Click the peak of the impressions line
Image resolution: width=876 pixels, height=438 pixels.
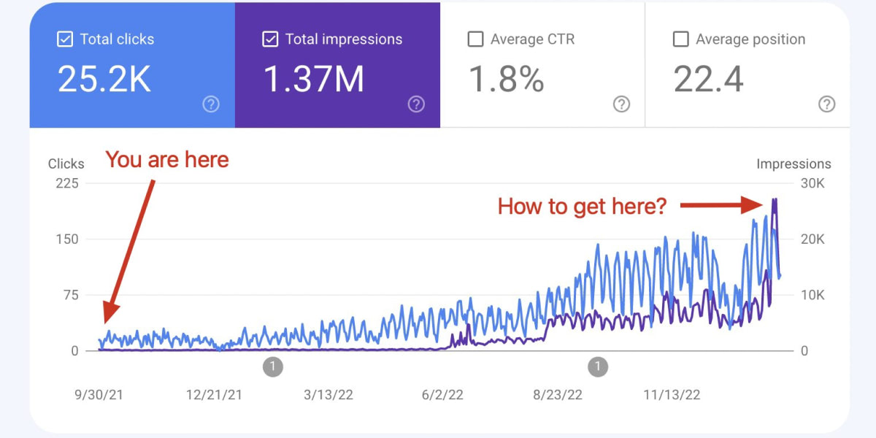pos(776,199)
